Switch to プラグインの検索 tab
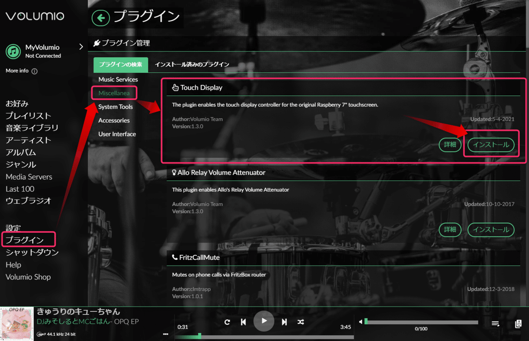This screenshot has width=529, height=341. click(120, 64)
